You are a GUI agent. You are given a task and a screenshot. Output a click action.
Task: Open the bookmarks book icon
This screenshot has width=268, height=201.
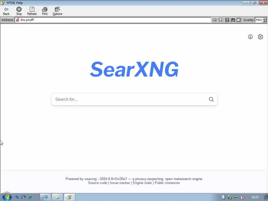[227, 20]
